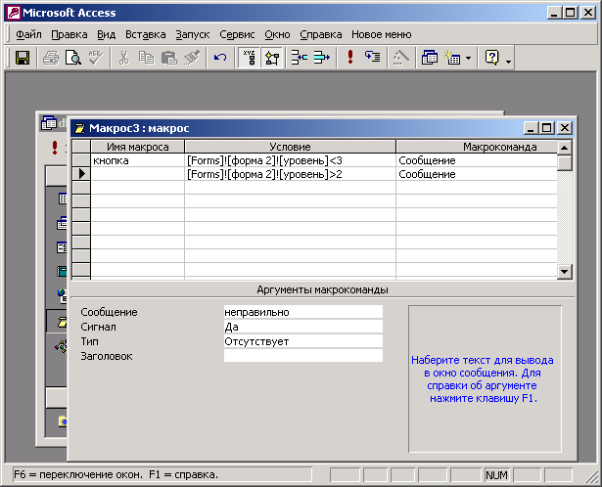Click the row selector of the кнопка row

[x=81, y=160]
